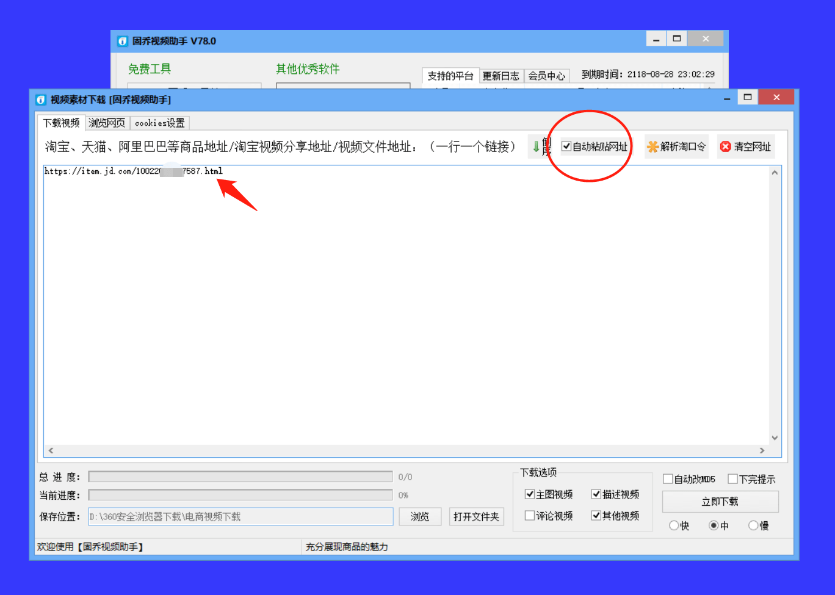The height and width of the screenshot is (595, 835).
Task: Click the 打开文件夹 button
Action: [477, 516]
